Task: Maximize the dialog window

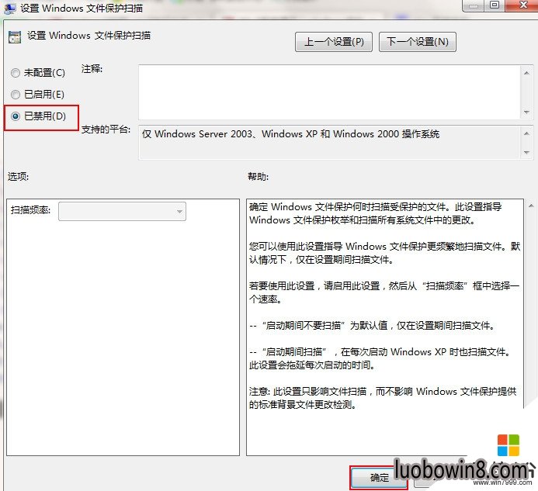Action: [495, 6]
